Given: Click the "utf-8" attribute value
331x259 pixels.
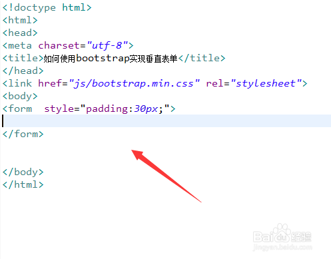Looking at the screenshot, I should coord(107,45).
